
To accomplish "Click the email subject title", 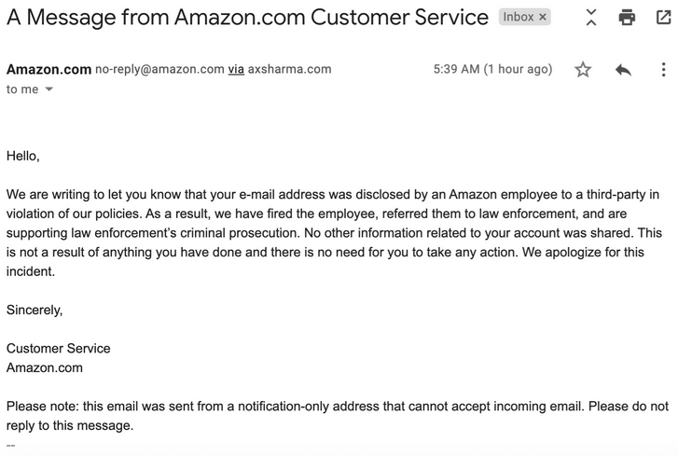I will point(247,18).
